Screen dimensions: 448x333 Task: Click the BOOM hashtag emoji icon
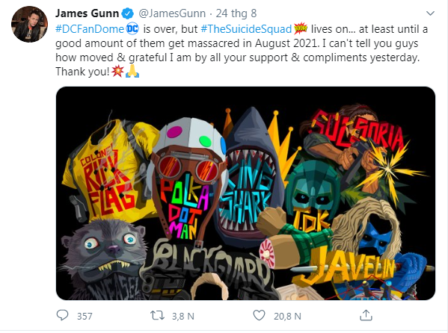point(301,28)
